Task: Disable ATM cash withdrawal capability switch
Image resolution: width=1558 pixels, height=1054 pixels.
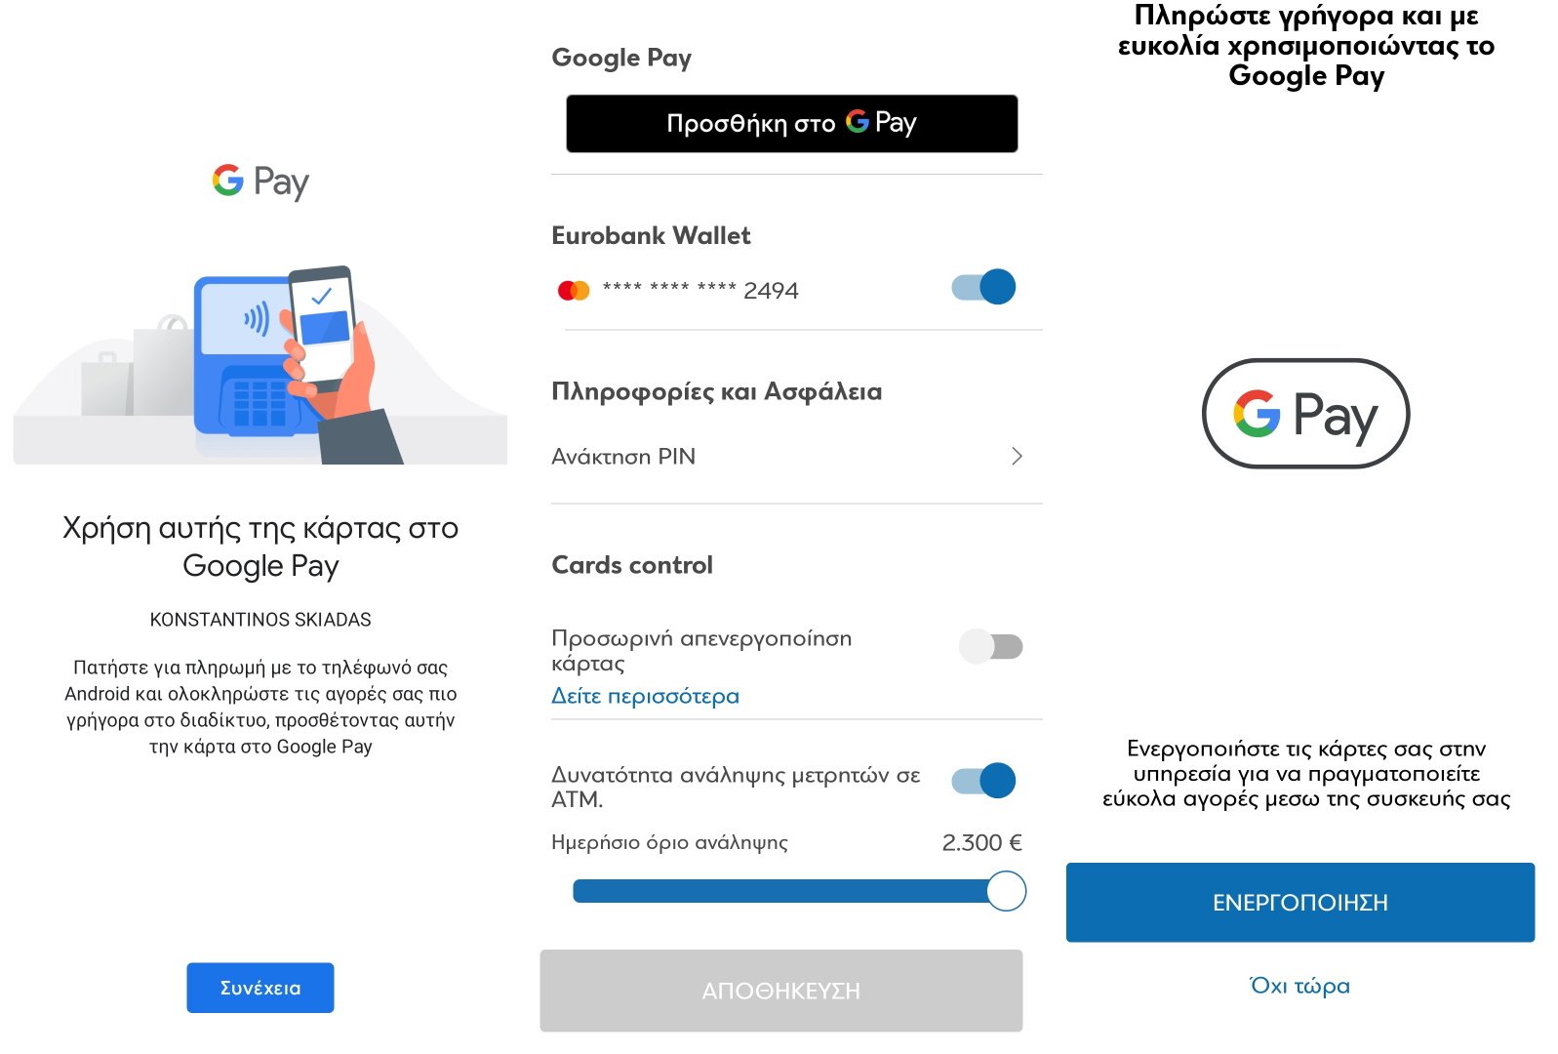Action: click(983, 781)
